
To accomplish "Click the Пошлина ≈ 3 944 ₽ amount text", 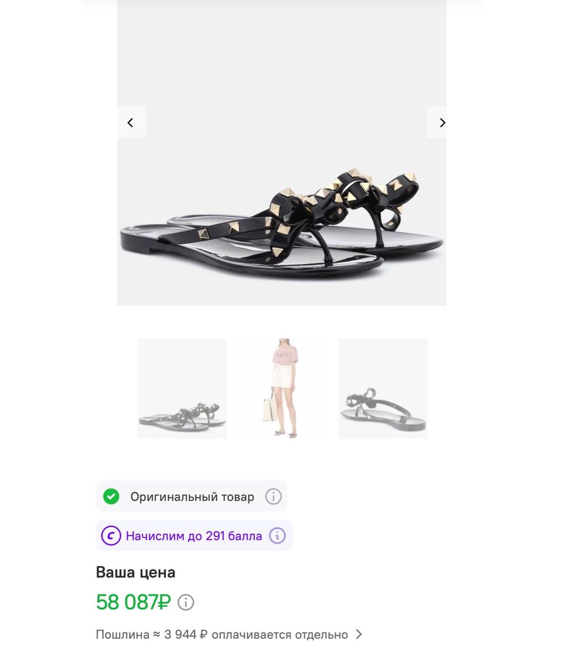I will (x=152, y=635).
